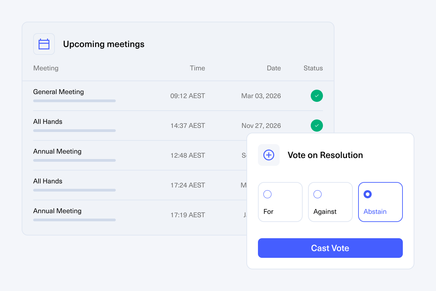
Task: Click the green checkmark for General Meeting
Action: pyautogui.click(x=317, y=96)
